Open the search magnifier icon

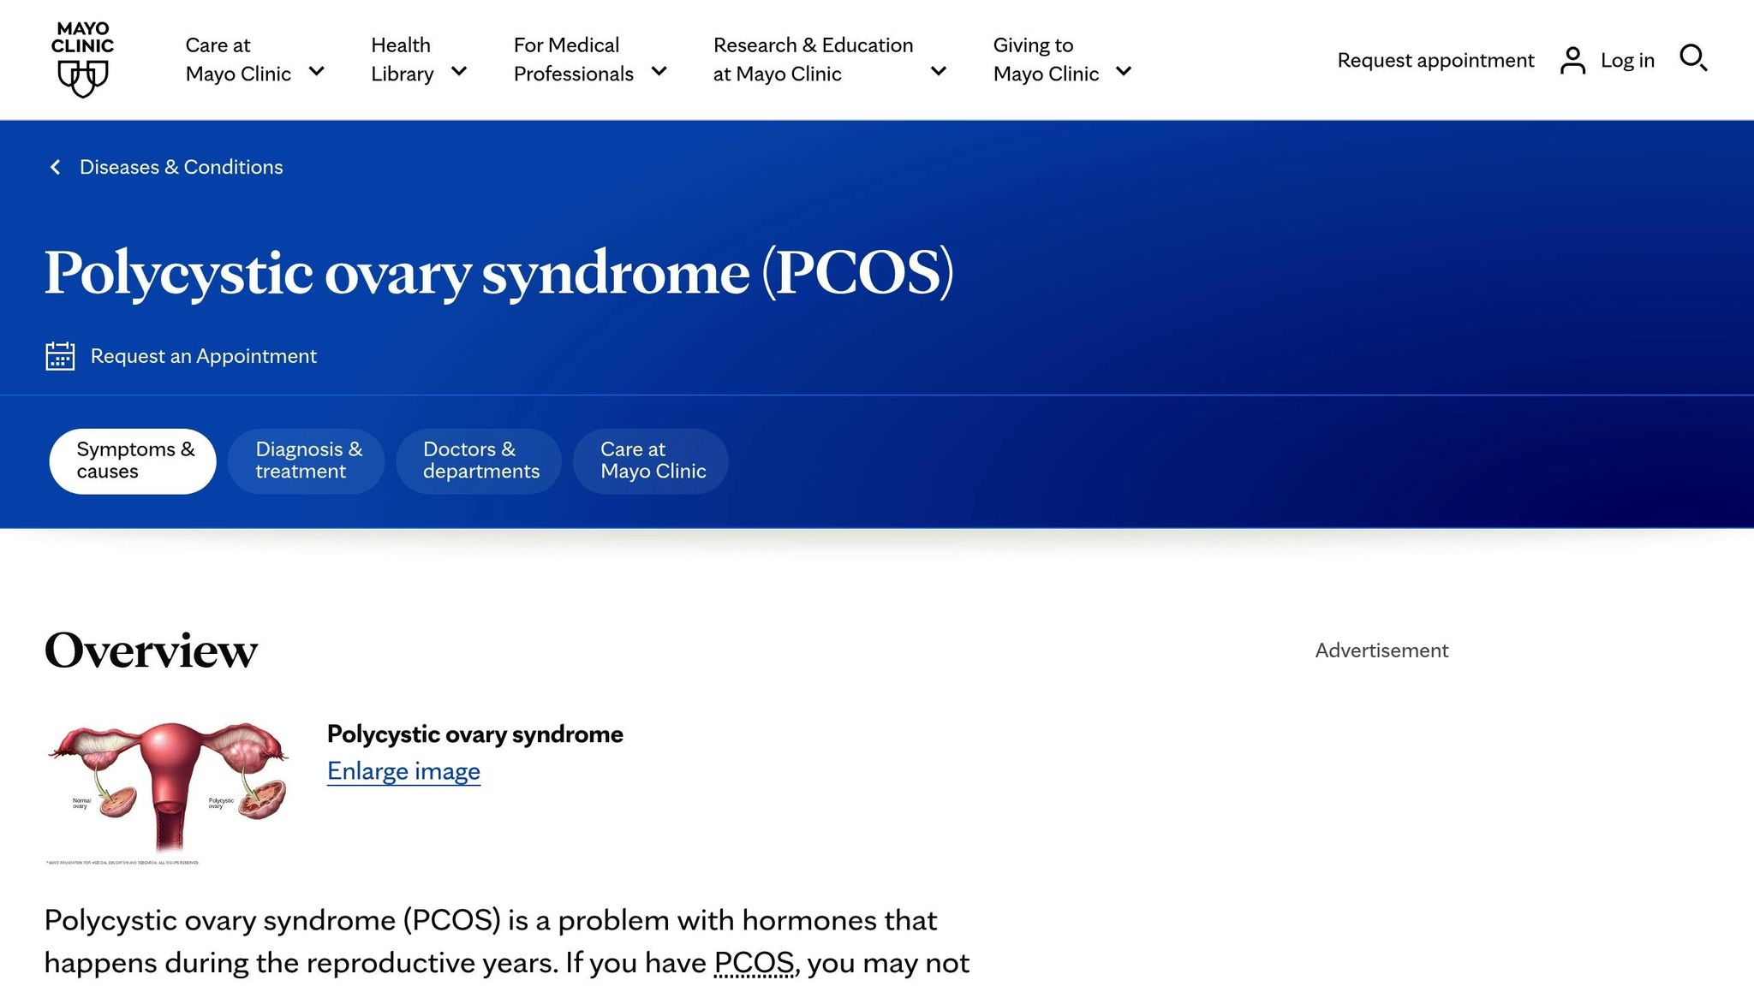click(1694, 59)
